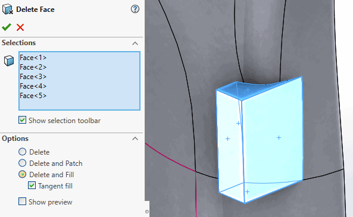Select Face<1> in the selection list

click(33, 58)
